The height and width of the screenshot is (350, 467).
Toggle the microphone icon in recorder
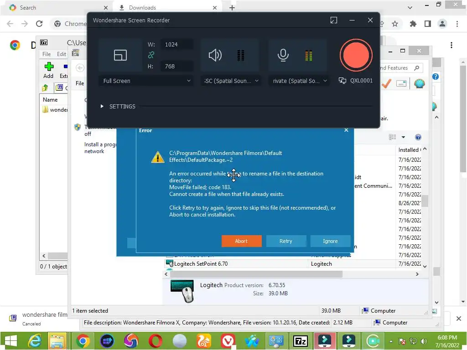tap(283, 55)
